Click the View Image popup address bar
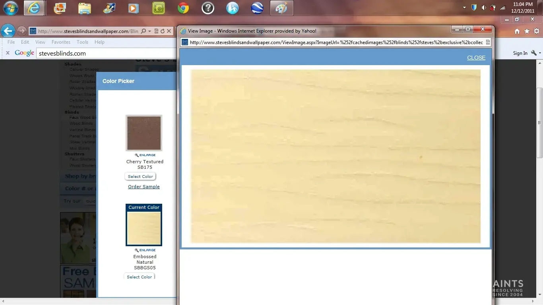This screenshot has width=543, height=305. [x=336, y=42]
